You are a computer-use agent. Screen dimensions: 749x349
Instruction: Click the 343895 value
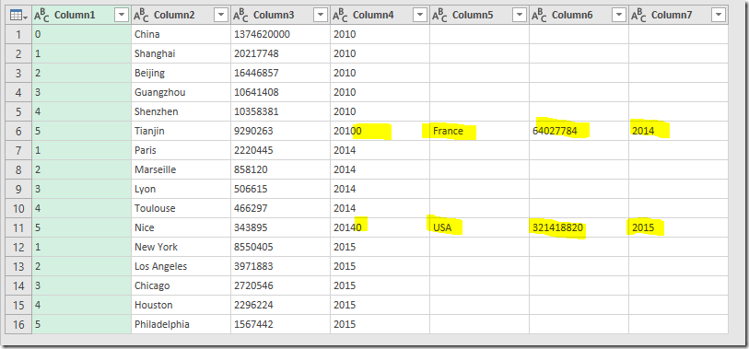[251, 227]
